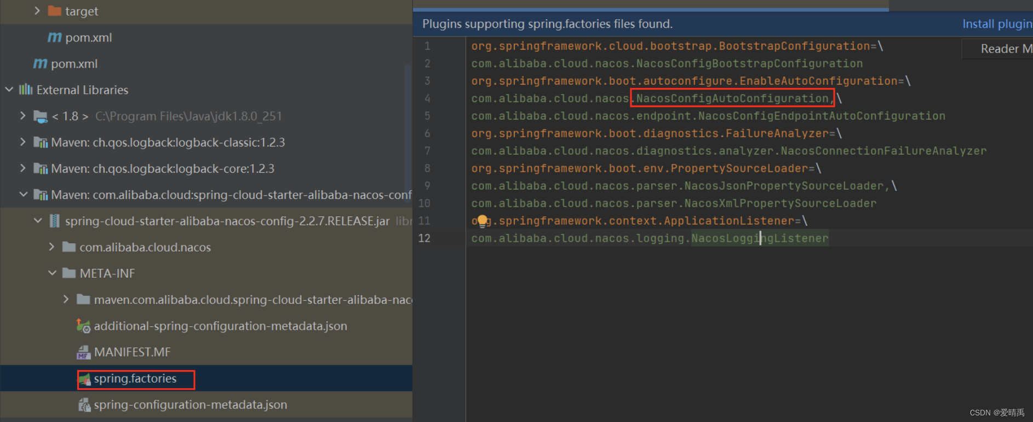Image resolution: width=1033 pixels, height=422 pixels.
Task: Expand the JDK 1.8 library node
Action: 22,115
